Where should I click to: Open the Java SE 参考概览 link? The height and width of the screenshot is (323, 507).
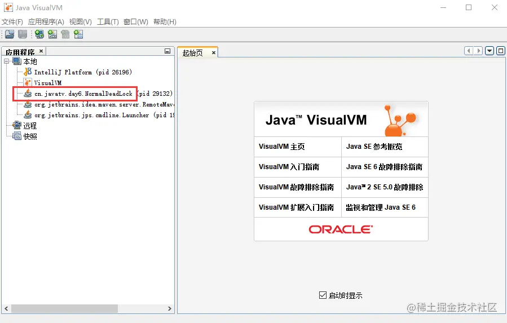tap(374, 147)
